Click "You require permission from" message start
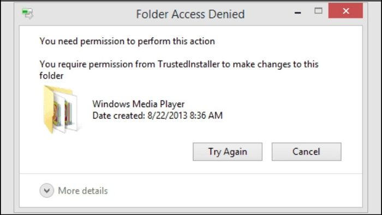This screenshot has width=382, height=215. click(x=97, y=64)
